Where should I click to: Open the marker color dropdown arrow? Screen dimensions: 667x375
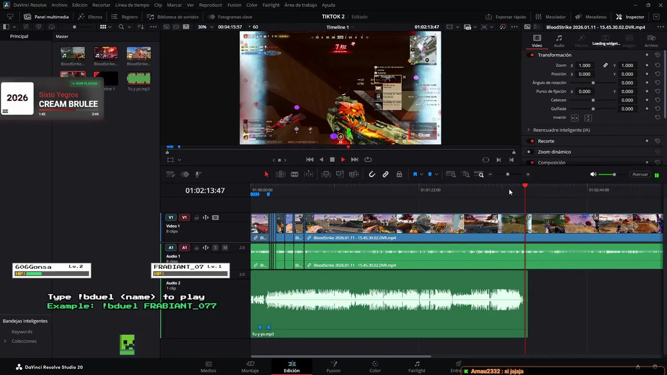(x=436, y=174)
